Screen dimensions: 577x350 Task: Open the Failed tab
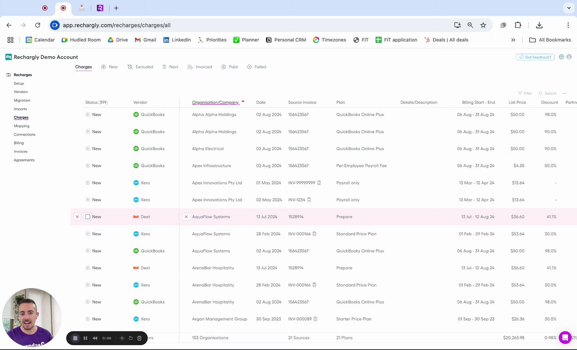(x=256, y=67)
